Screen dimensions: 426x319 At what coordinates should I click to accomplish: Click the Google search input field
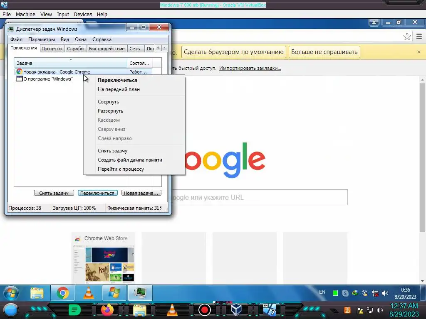[x=260, y=197]
